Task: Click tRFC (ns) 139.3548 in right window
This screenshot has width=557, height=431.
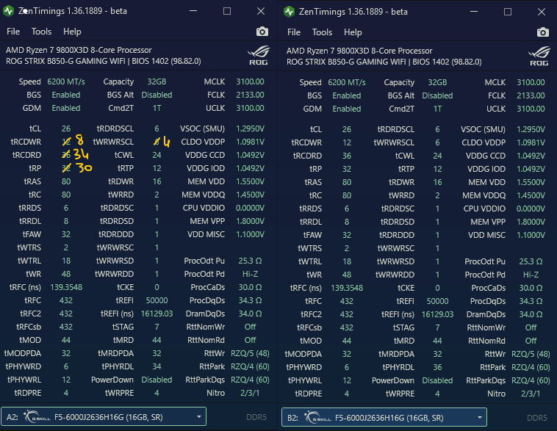Action: tap(347, 288)
